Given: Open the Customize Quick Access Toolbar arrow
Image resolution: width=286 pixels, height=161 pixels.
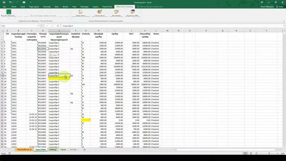Looking at the screenshot, I should click(30, 2).
